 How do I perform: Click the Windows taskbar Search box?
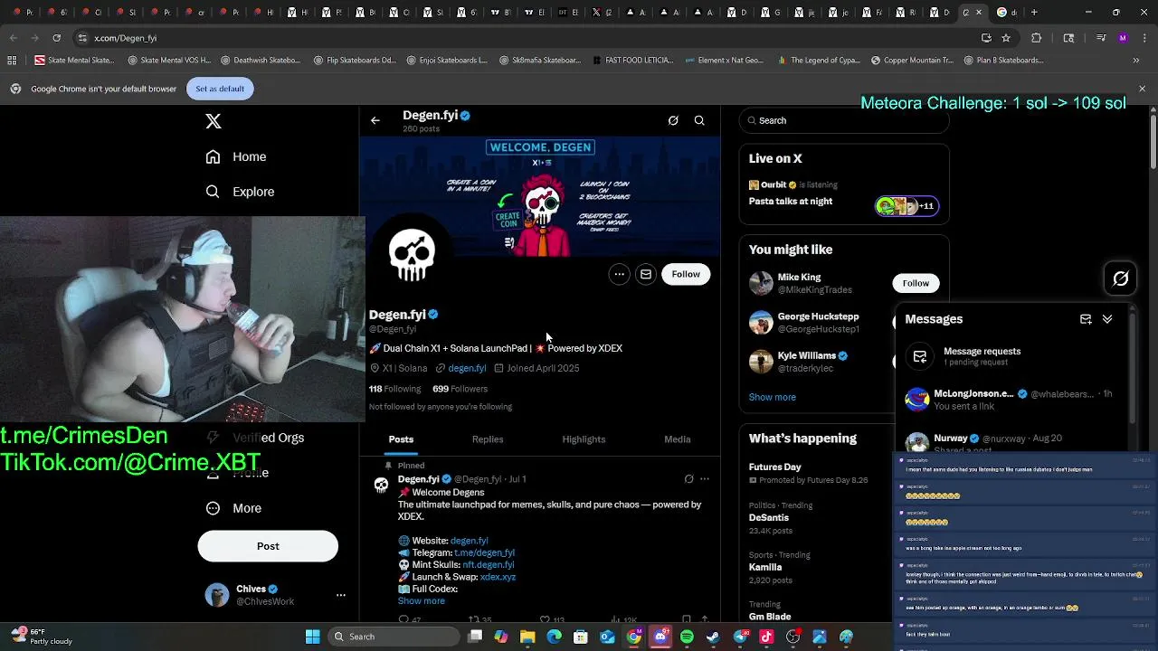pyautogui.click(x=392, y=637)
